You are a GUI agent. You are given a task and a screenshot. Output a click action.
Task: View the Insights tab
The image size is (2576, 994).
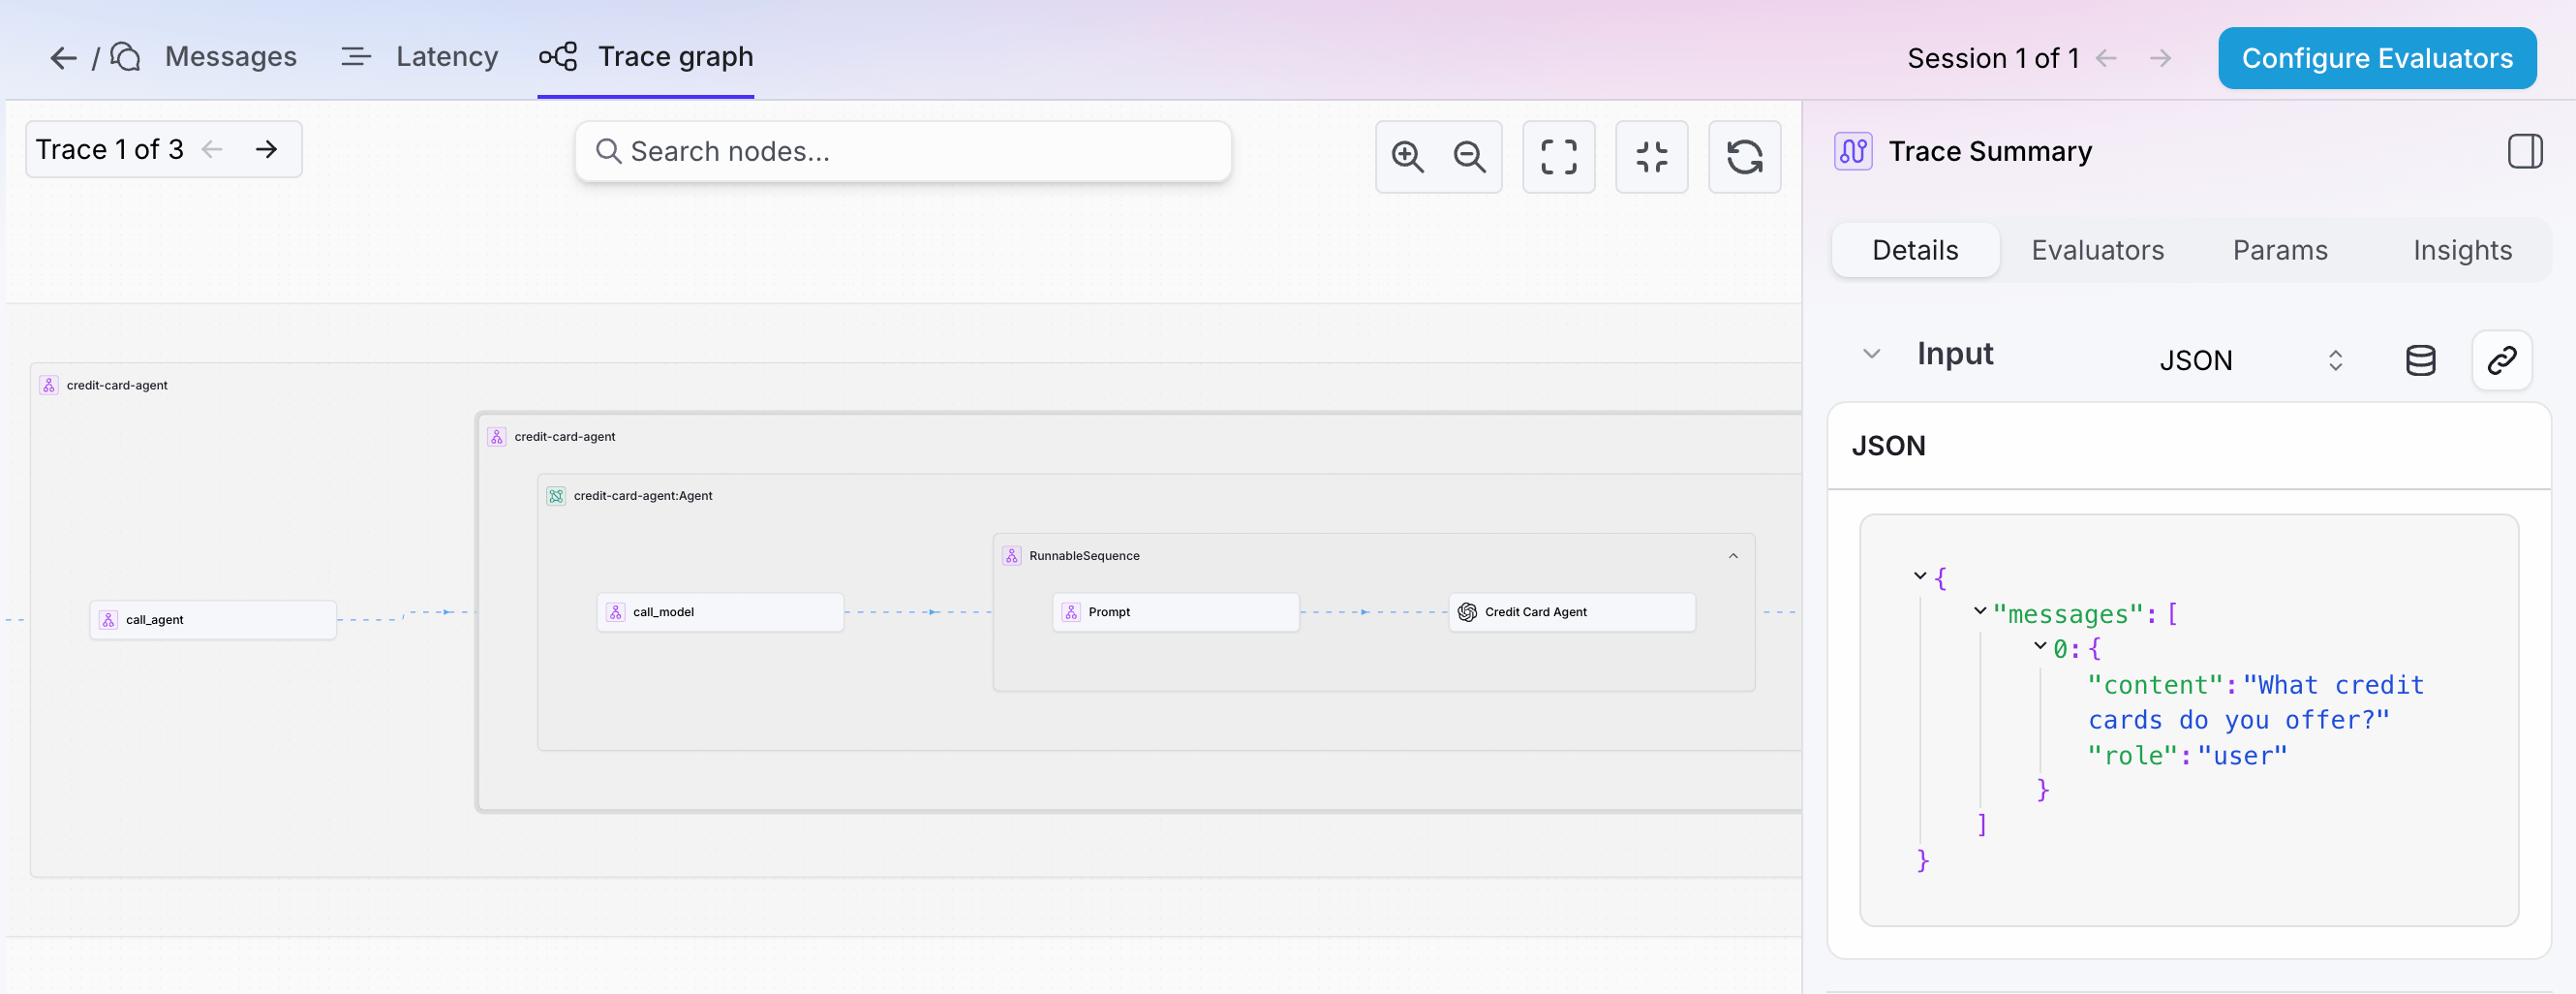click(x=2461, y=250)
